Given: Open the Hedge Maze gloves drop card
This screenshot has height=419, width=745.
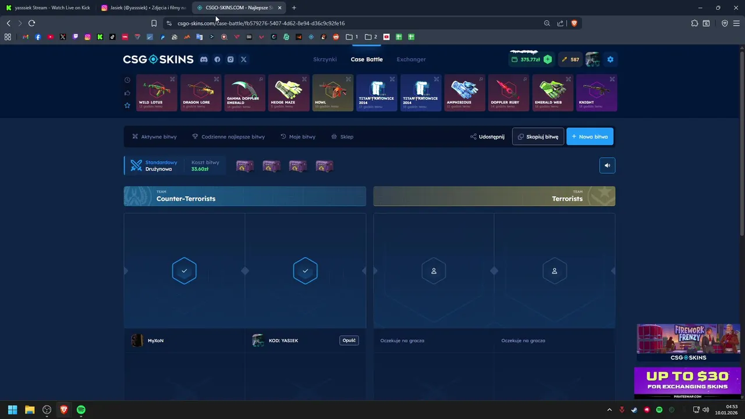Looking at the screenshot, I should (289, 93).
